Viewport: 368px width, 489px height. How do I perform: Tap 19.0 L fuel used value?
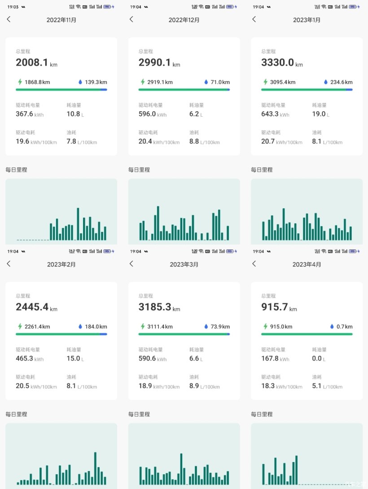tap(321, 114)
